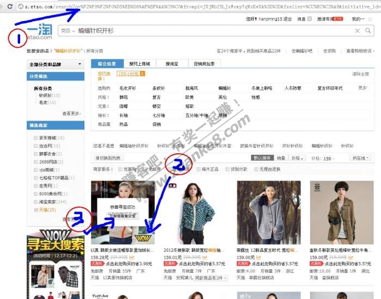Click 清除全部 to clear filters
Screen dimensions: 381x299
(360, 74)
